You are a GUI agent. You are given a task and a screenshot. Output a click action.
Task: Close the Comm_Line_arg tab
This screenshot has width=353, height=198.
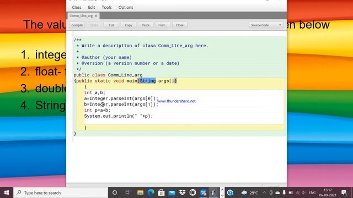click(96, 16)
